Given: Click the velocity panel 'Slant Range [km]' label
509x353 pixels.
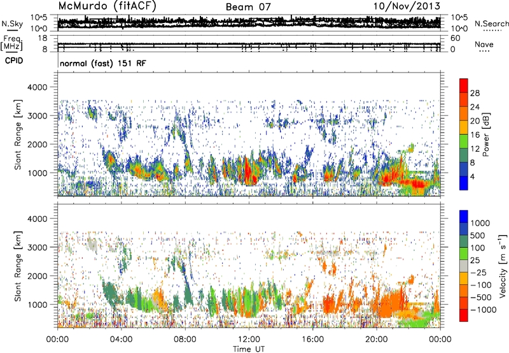Looking at the screenshot, I should click(18, 266).
